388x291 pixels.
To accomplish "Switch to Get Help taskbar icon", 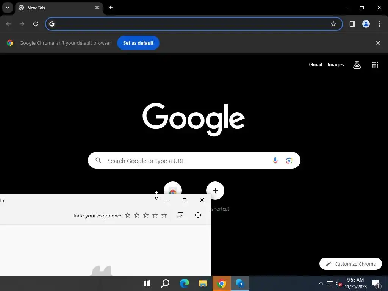I will [x=240, y=283].
